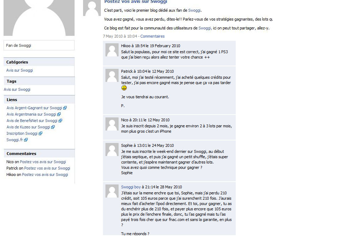Click external link icon next to Avis de Kuzeo
This screenshot has width=349, height=249.
pyautogui.click(x=53, y=127)
